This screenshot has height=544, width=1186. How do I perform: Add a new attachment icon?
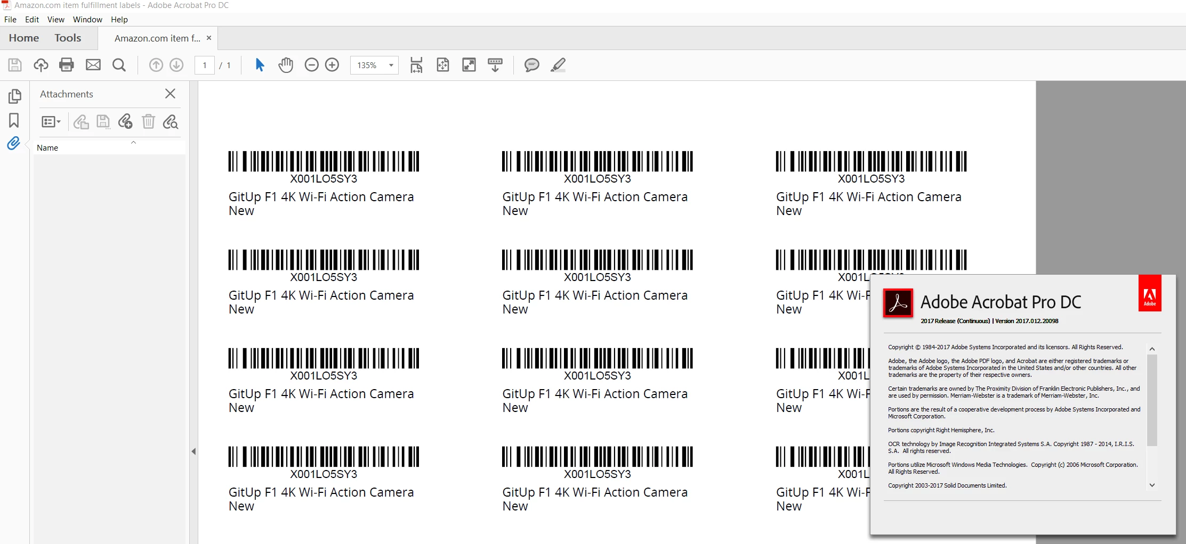(125, 122)
